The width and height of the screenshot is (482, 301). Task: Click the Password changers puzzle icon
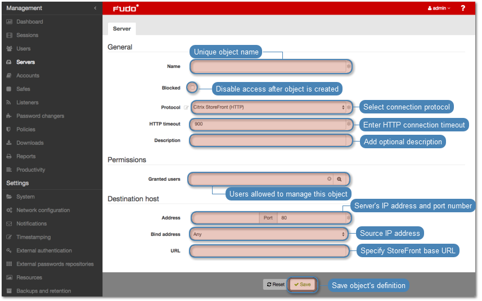(x=8, y=116)
